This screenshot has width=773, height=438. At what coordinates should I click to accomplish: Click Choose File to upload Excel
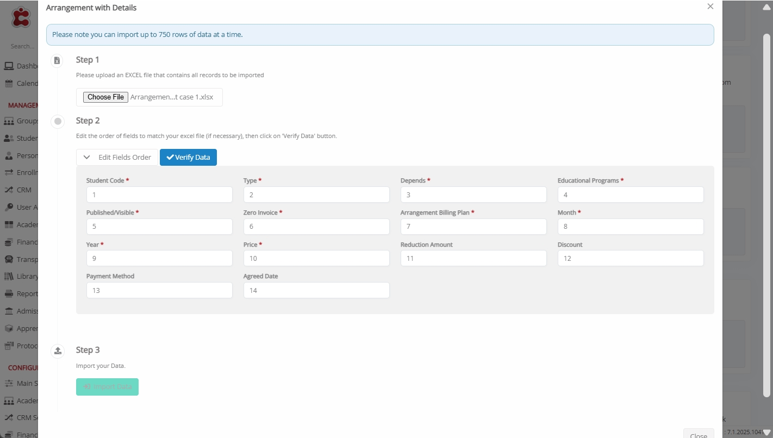(105, 97)
